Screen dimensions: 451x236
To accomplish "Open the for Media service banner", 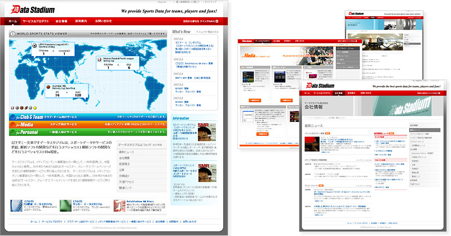I will click(x=88, y=125).
